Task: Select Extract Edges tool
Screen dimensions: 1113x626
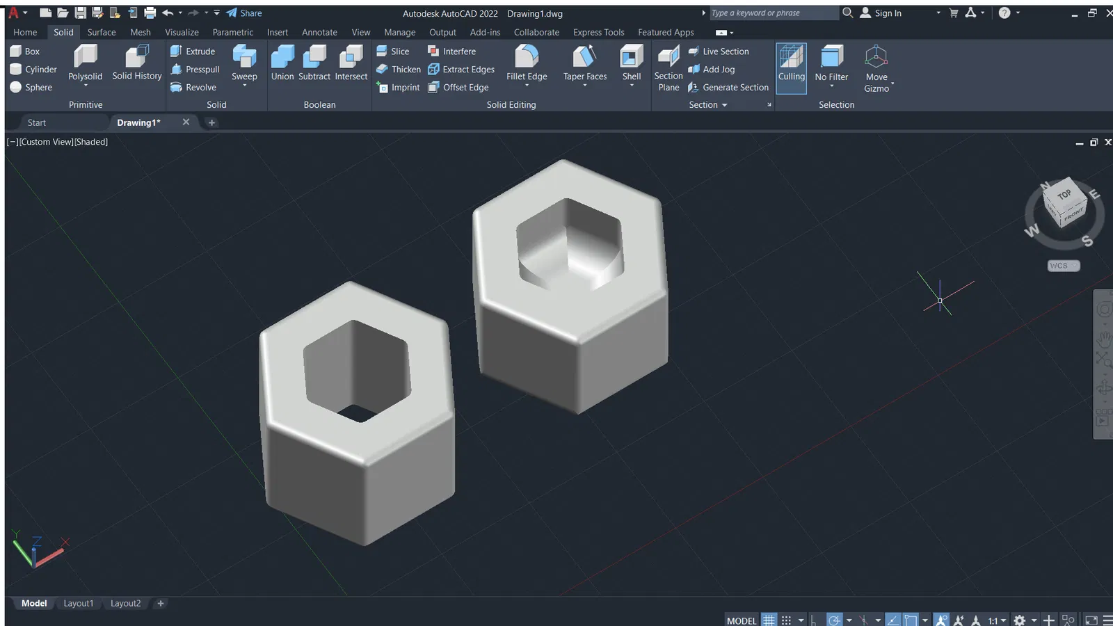Action: coord(461,70)
